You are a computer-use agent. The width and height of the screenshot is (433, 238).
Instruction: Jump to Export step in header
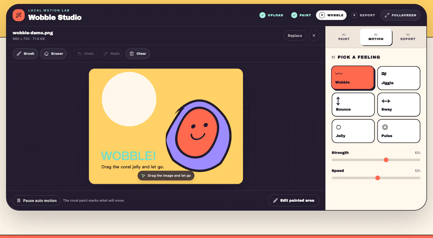coord(363,15)
